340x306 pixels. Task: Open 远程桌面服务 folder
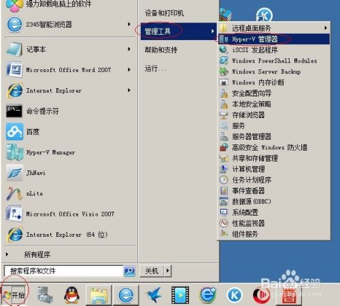274,28
